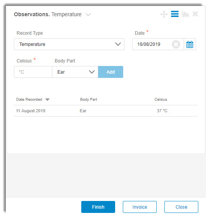
Task: Click the Close button at bottom
Action: point(181,207)
